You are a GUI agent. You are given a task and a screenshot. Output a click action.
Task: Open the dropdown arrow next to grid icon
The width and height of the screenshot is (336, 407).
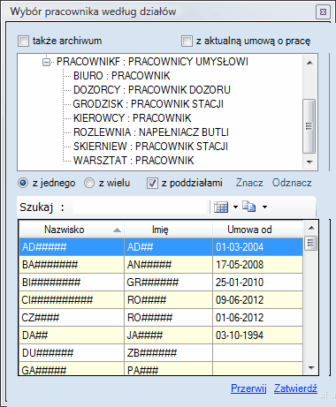click(235, 207)
